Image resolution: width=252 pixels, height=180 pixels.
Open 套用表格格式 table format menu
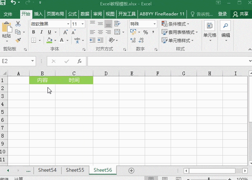(180, 32)
